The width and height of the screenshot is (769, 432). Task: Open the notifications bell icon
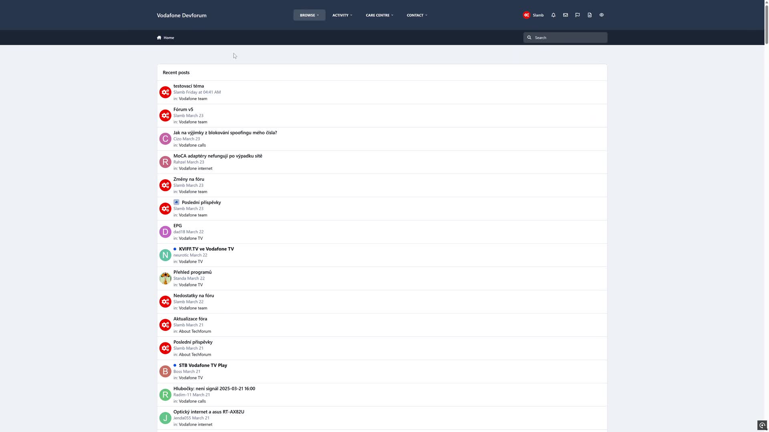(x=554, y=15)
